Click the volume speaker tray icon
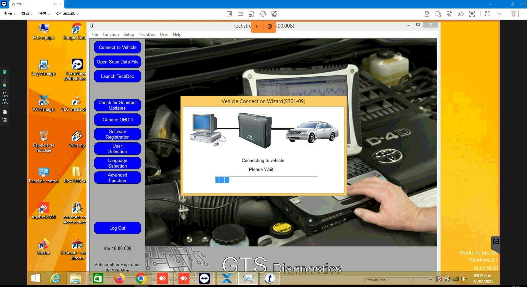 pyautogui.click(x=464, y=279)
